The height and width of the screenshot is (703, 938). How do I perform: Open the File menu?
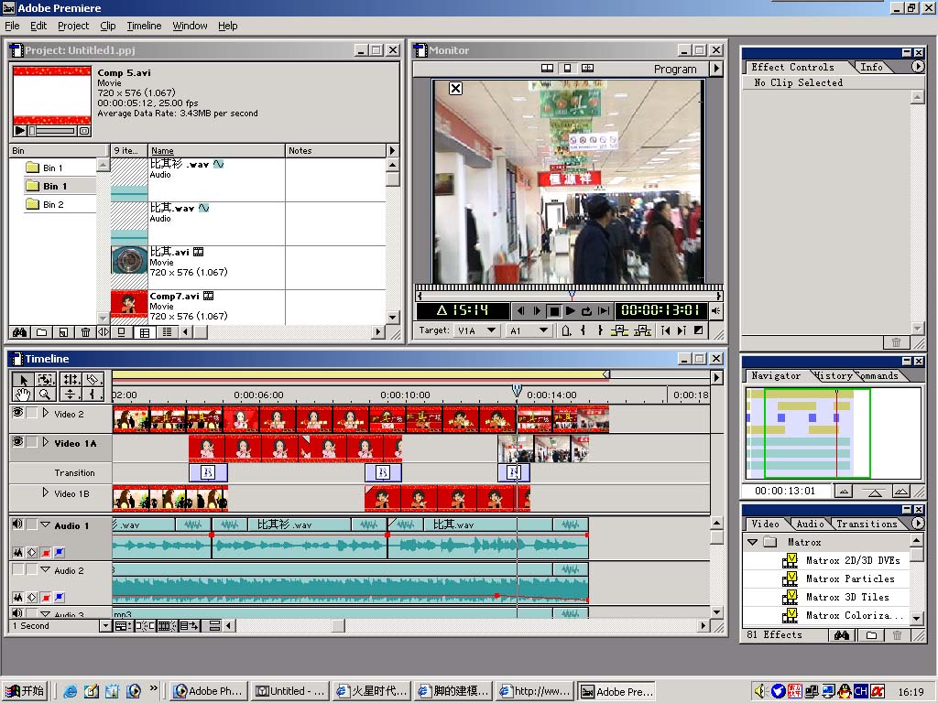(12, 26)
